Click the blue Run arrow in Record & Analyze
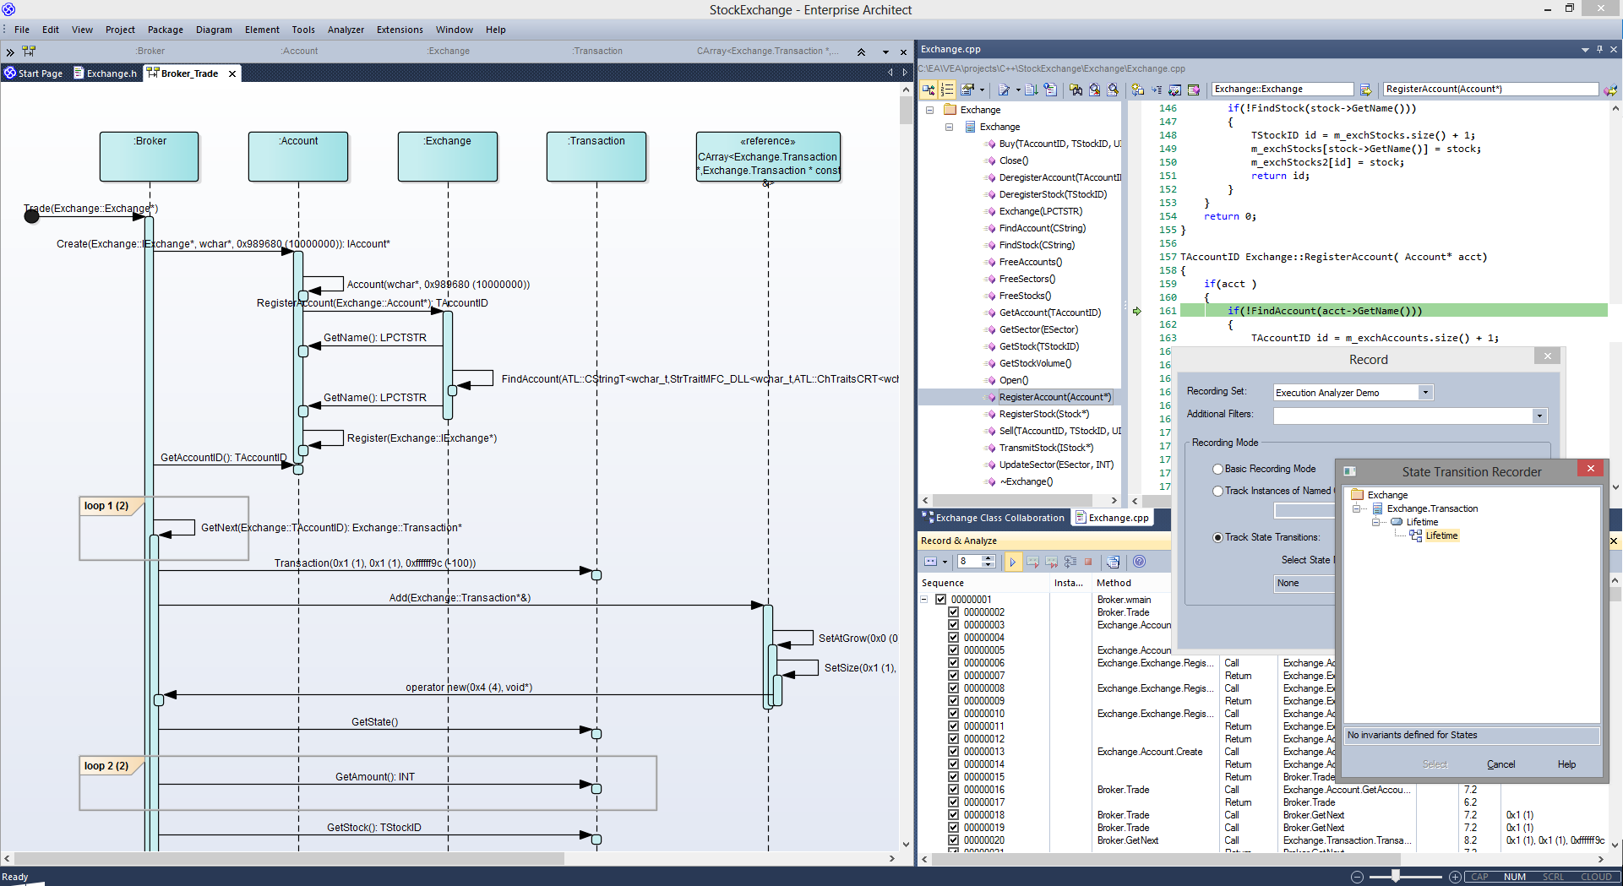The image size is (1623, 886). [x=1012, y=562]
